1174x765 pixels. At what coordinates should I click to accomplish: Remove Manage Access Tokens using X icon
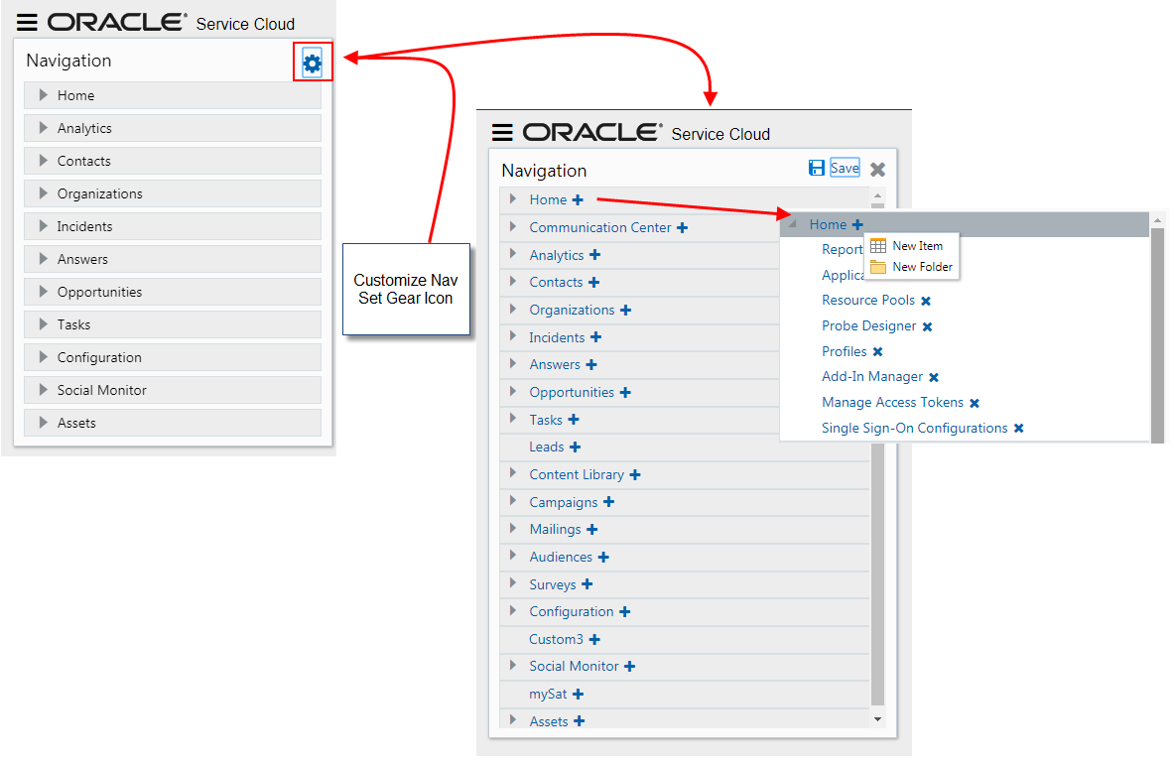pos(975,402)
